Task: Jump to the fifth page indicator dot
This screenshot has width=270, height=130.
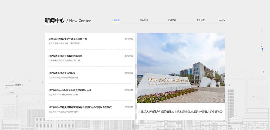Action: click(x=262, y=41)
